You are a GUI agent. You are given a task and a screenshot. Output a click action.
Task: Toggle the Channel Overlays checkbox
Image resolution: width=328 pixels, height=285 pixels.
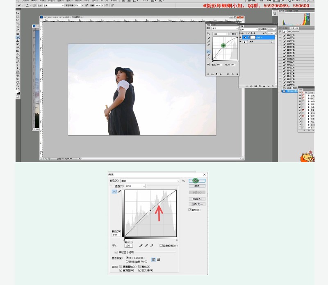point(121,267)
